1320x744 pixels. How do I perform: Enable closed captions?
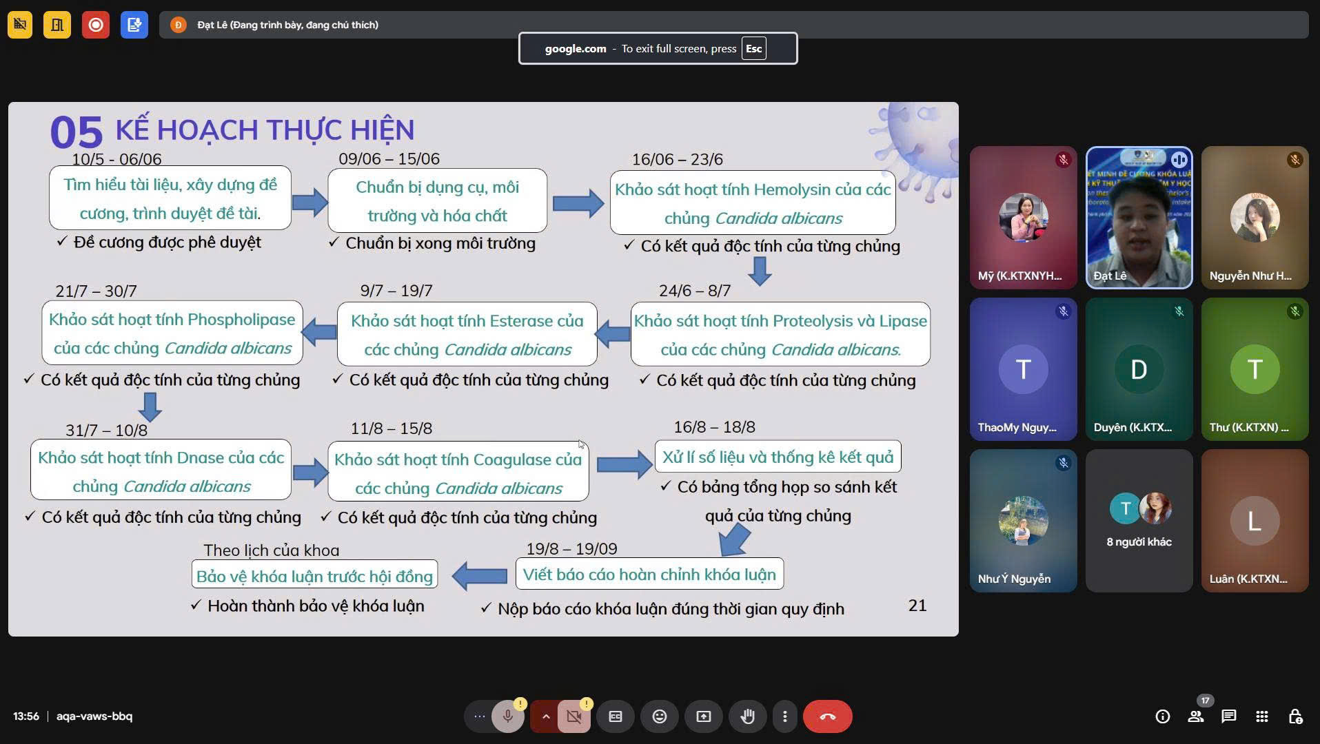coord(616,716)
